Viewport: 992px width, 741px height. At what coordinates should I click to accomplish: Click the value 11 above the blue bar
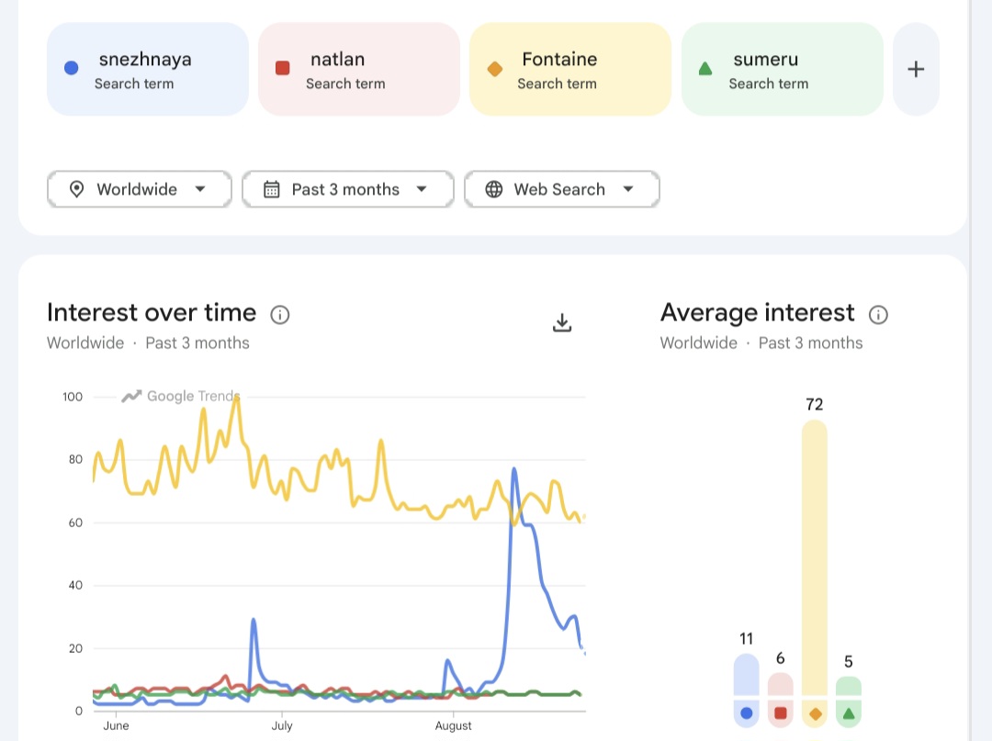tap(746, 638)
